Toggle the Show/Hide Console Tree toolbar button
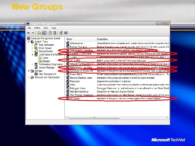 (44, 33)
